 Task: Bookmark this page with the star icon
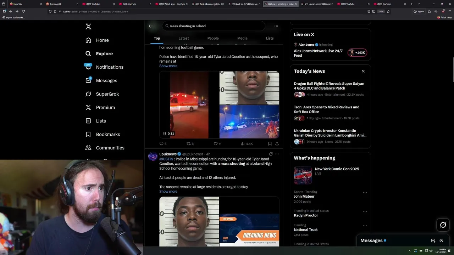pyautogui.click(x=388, y=11)
